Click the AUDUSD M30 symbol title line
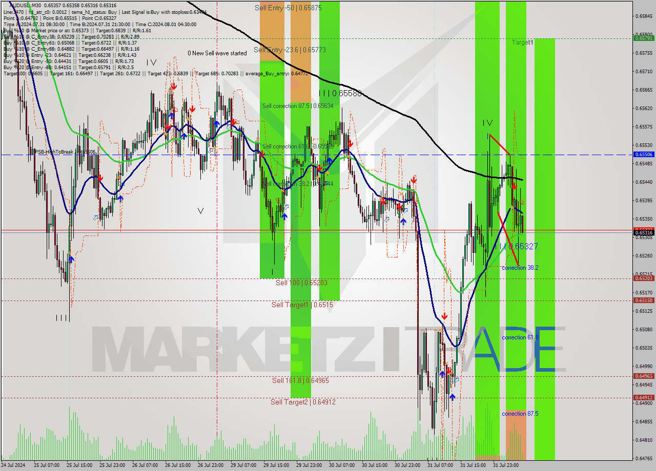The image size is (656, 471). coord(63,5)
